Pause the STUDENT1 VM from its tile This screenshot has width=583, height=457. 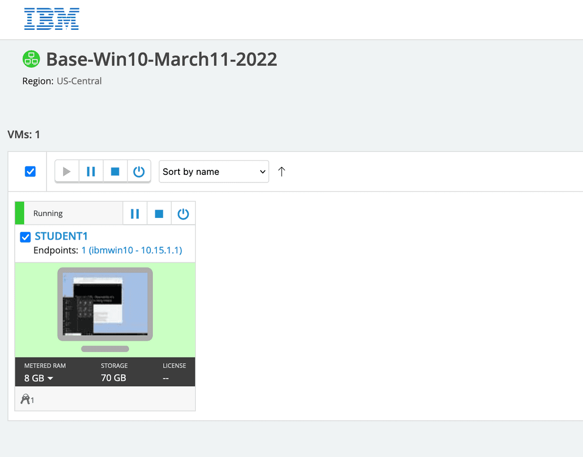[135, 214]
